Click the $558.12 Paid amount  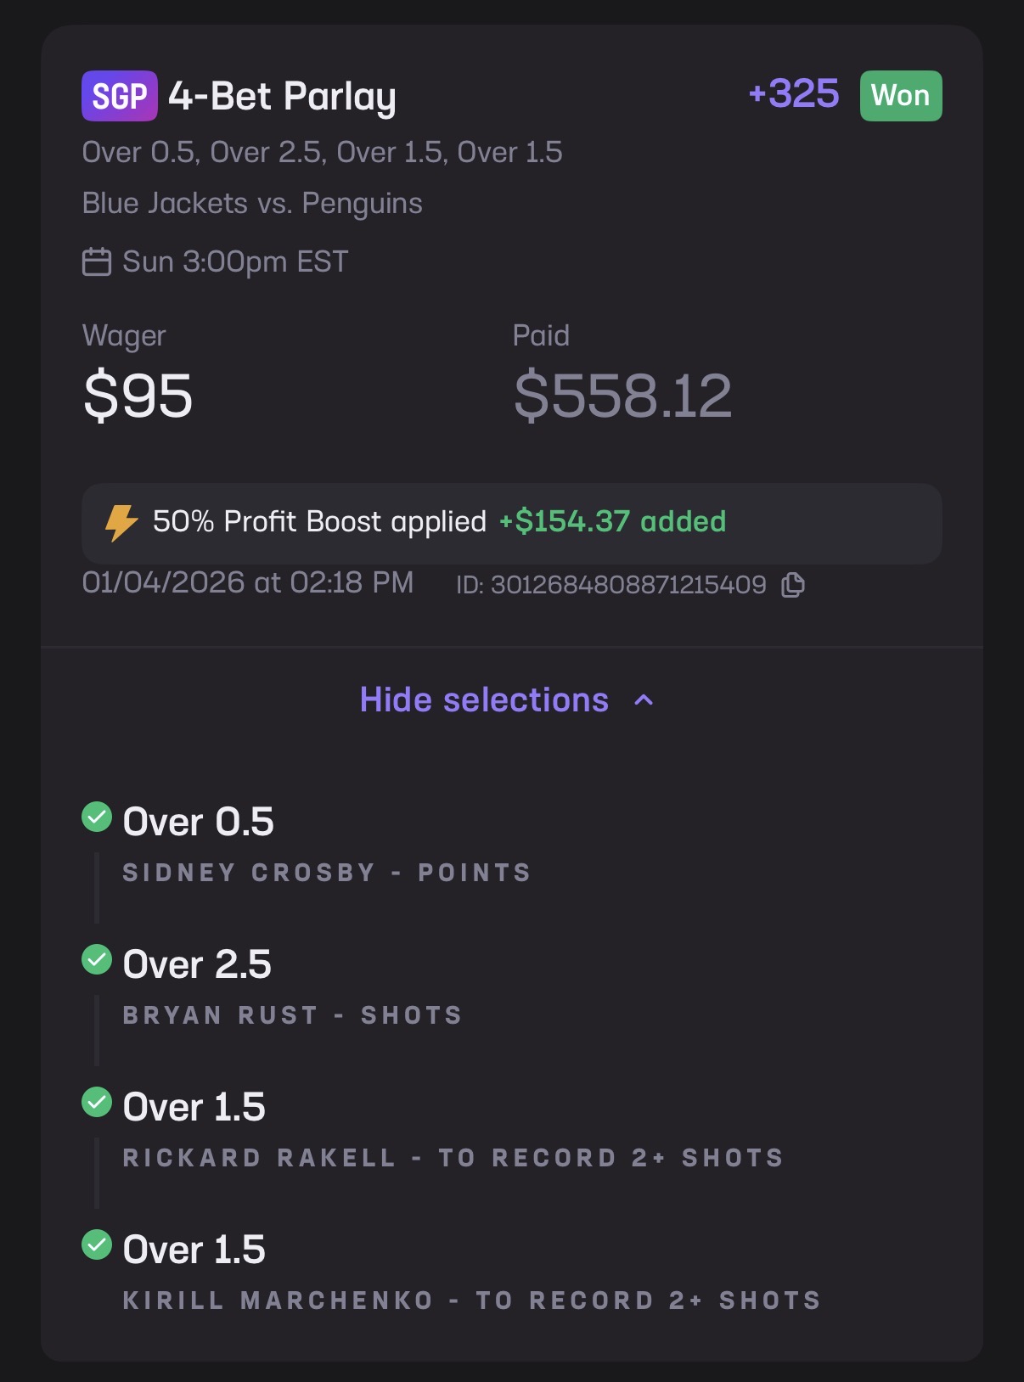622,396
